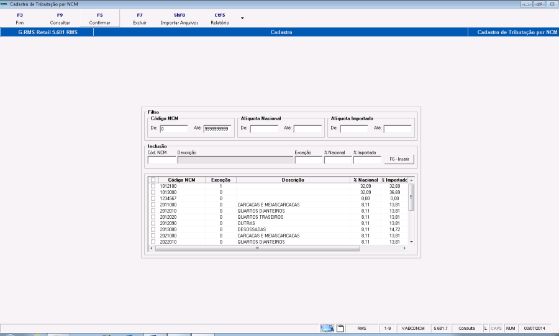Screen dimensions: 559x336
Task: Check the box for NCM 2011000
Action: coord(153,205)
